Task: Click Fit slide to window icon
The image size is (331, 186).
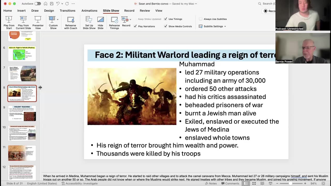Action: point(323,183)
